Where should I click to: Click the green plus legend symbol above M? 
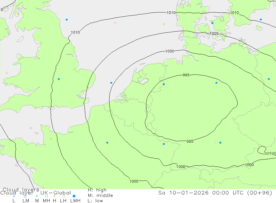point(37,196)
